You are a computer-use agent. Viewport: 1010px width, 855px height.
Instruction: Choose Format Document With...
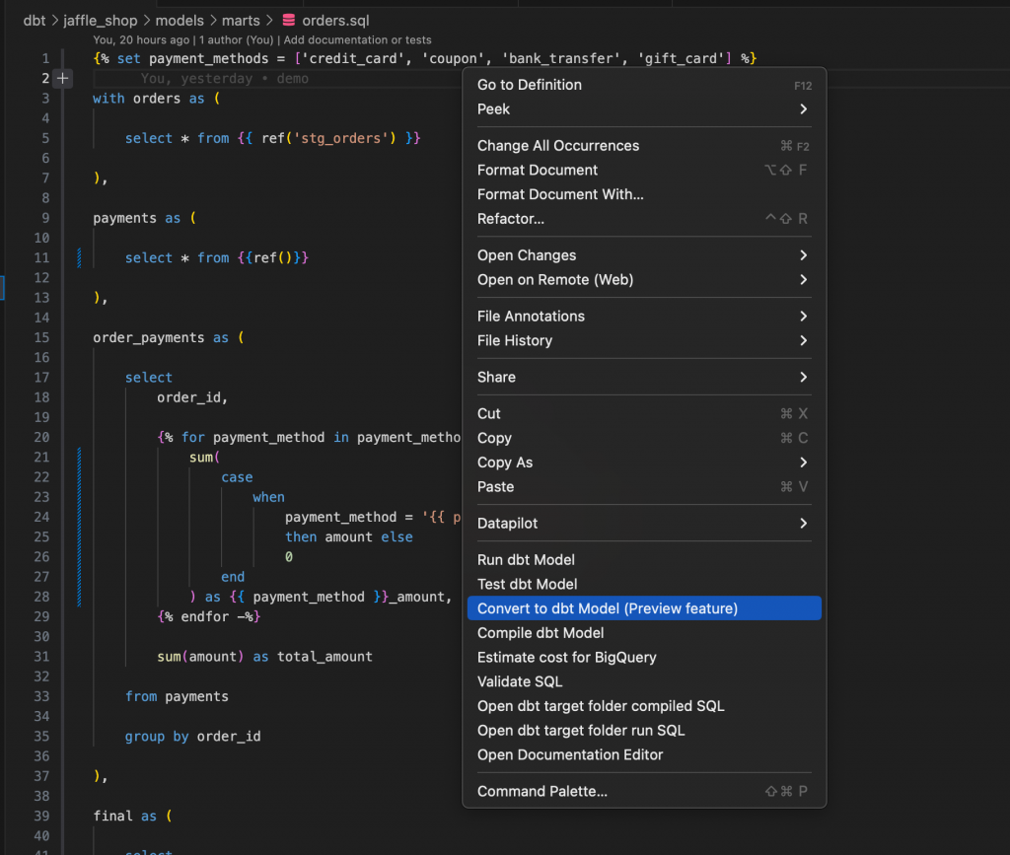[644, 195]
